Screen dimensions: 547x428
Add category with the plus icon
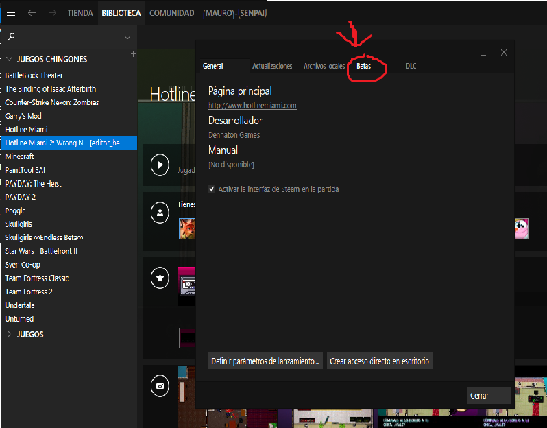[x=133, y=53]
